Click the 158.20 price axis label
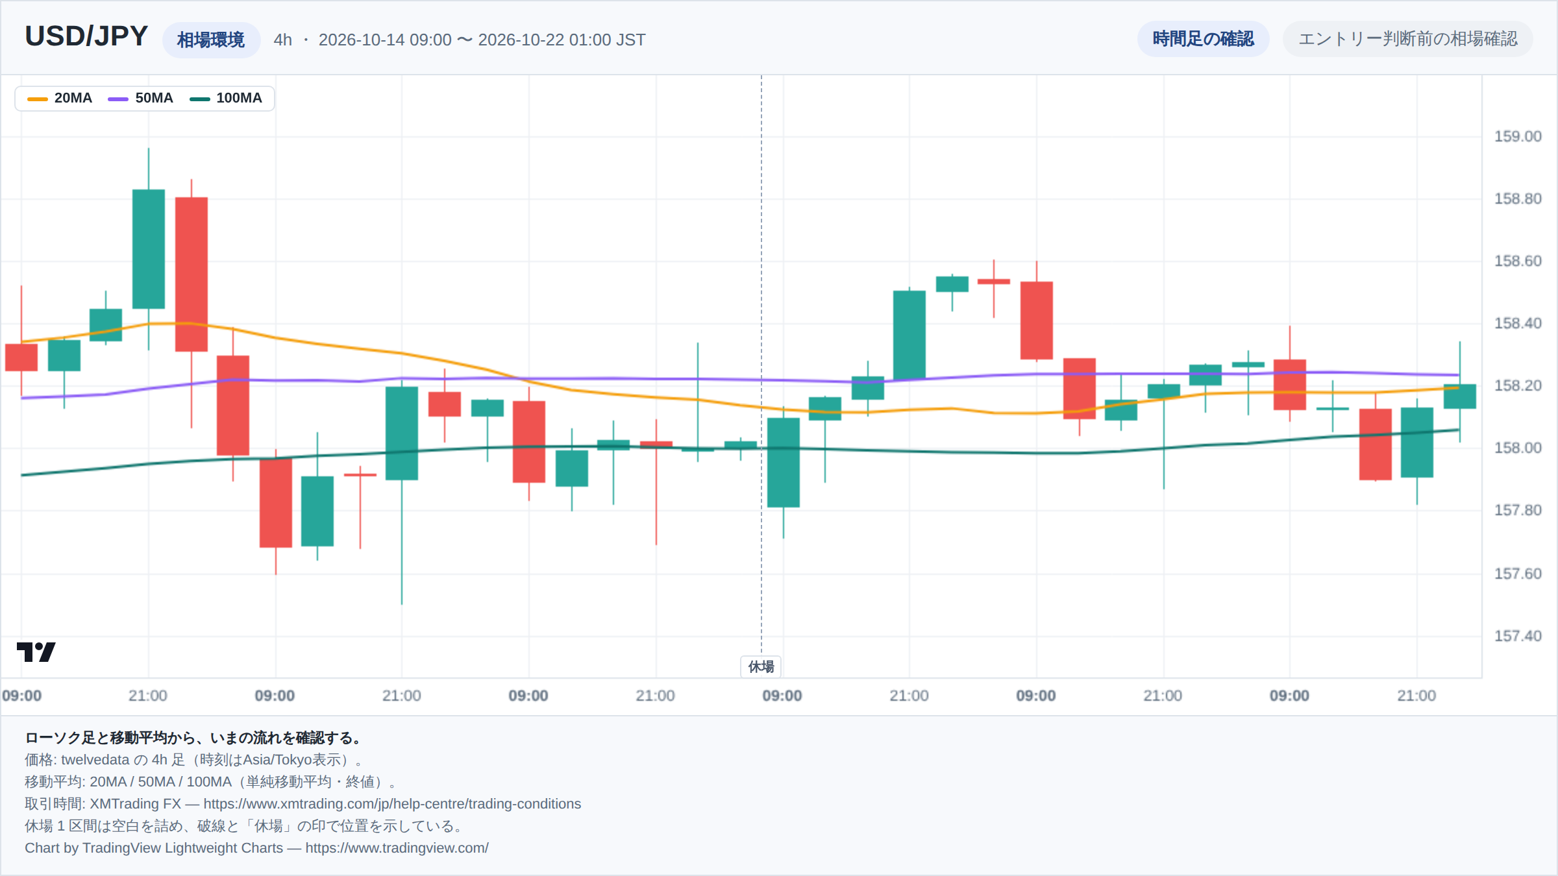The width and height of the screenshot is (1558, 876). tap(1518, 385)
